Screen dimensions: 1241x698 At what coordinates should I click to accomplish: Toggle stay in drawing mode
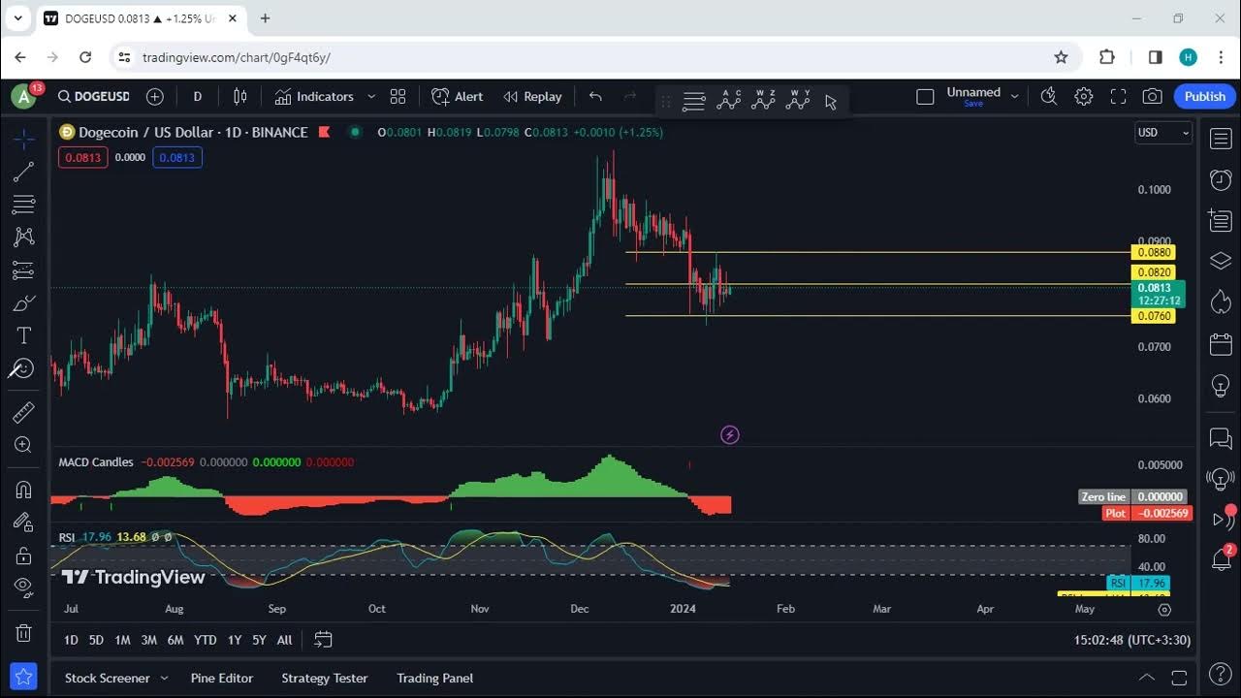(x=24, y=523)
